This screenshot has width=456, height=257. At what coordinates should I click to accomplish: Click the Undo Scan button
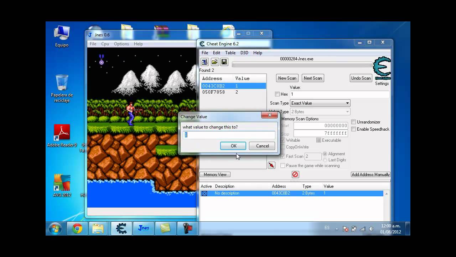(361, 78)
